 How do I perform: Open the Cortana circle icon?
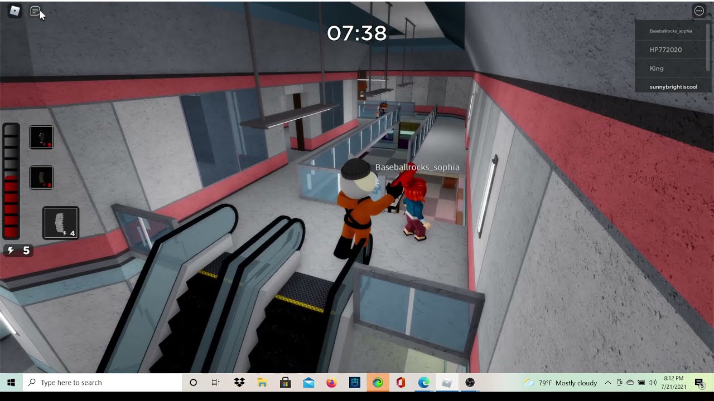coord(194,383)
